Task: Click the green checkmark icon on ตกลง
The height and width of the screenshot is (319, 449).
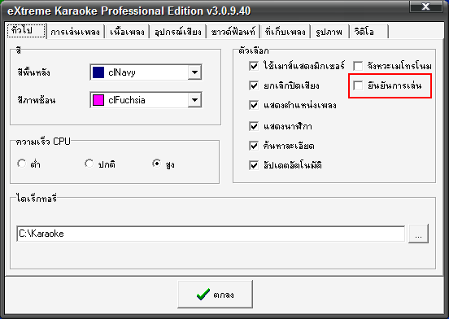Action: pyautogui.click(x=203, y=295)
